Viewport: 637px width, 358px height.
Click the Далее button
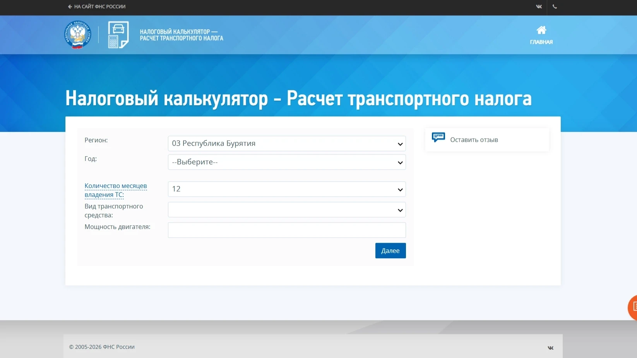pyautogui.click(x=390, y=251)
